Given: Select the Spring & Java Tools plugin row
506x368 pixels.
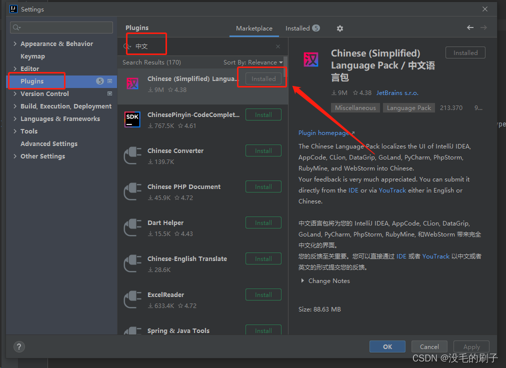Looking at the screenshot, I should 202,329.
